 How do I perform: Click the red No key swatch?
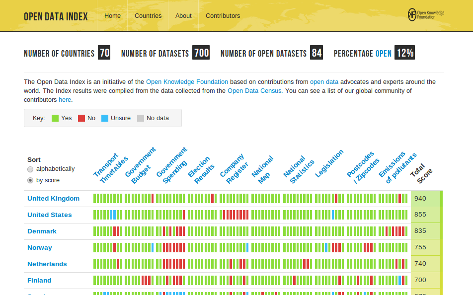tap(81, 118)
